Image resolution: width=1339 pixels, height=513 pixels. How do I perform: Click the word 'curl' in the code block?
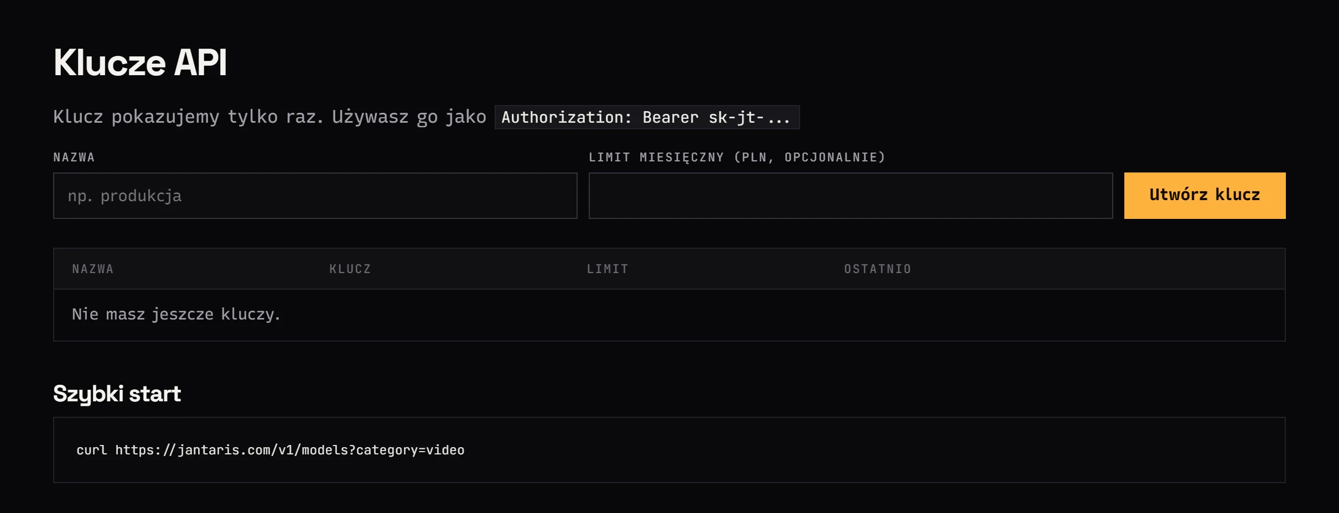point(92,450)
